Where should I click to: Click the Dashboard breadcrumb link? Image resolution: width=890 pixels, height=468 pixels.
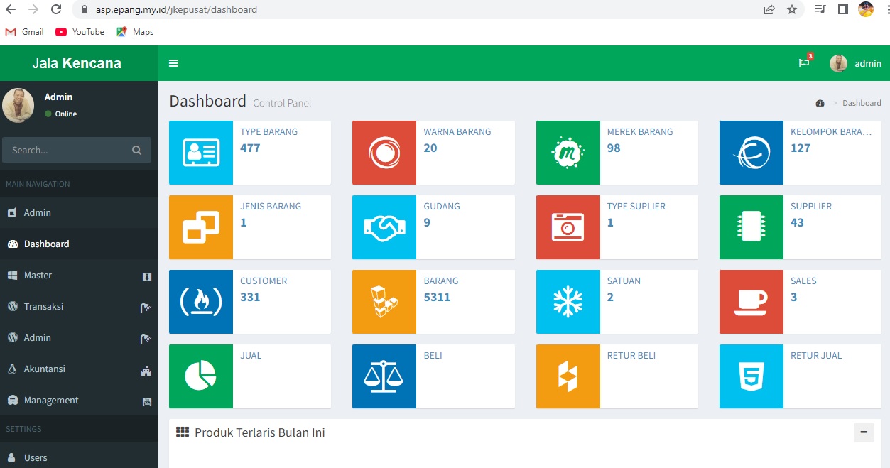(x=861, y=103)
